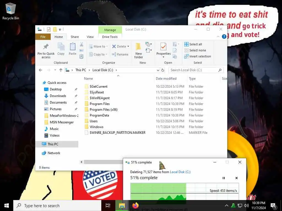
Task: Click the Rename ribbon button
Action: pos(120,54)
